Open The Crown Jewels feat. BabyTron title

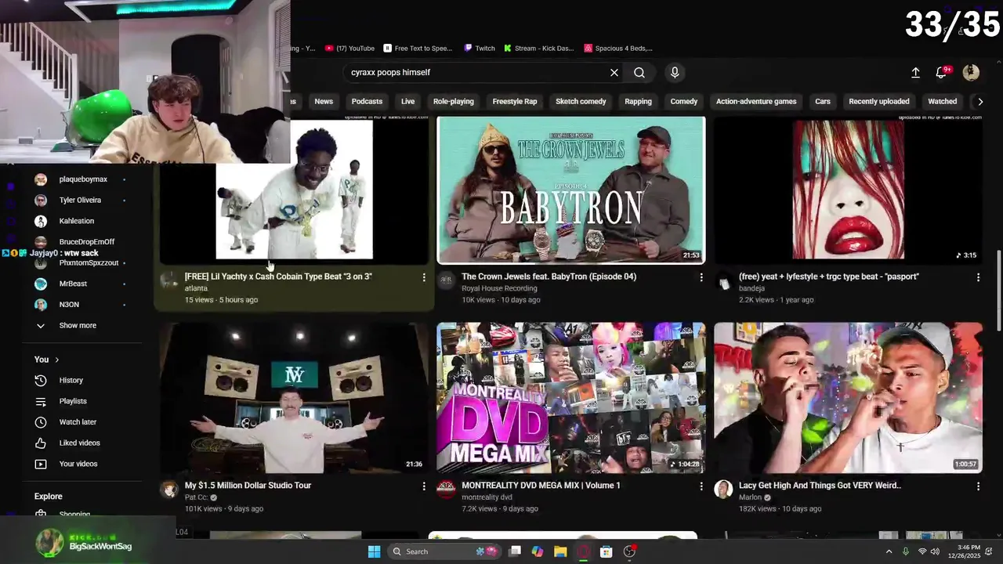click(549, 277)
